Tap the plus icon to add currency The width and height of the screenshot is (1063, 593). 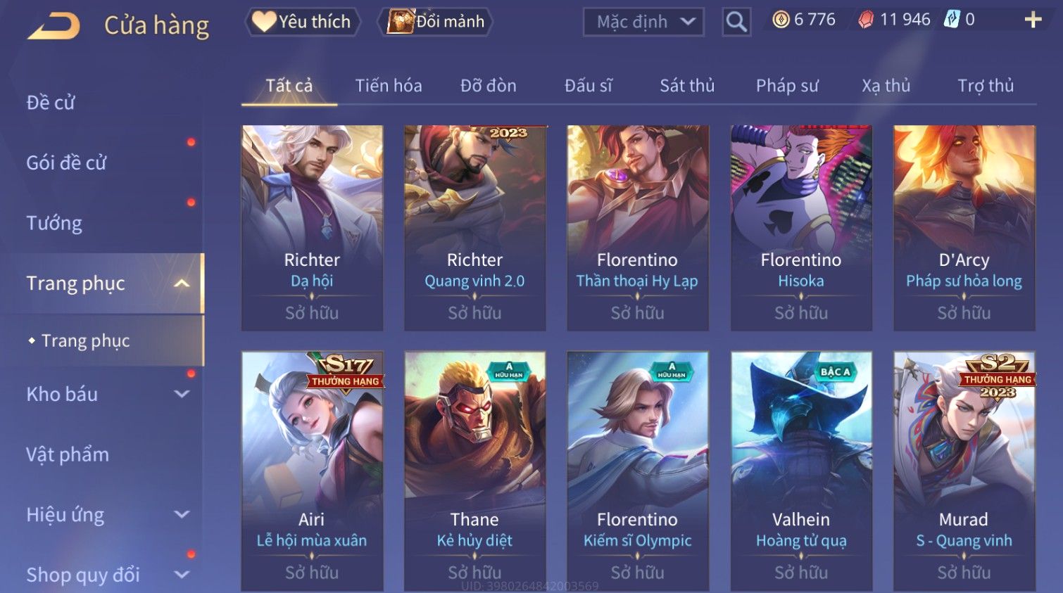1033,20
